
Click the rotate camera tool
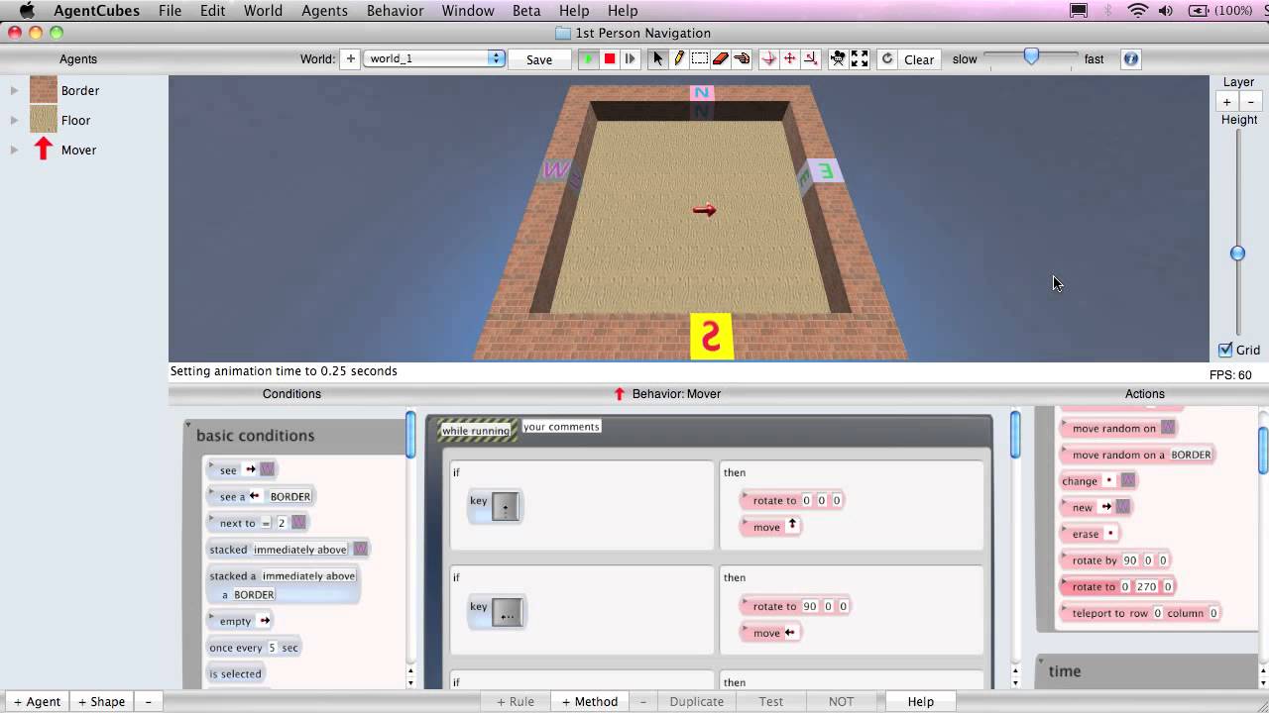tap(768, 58)
